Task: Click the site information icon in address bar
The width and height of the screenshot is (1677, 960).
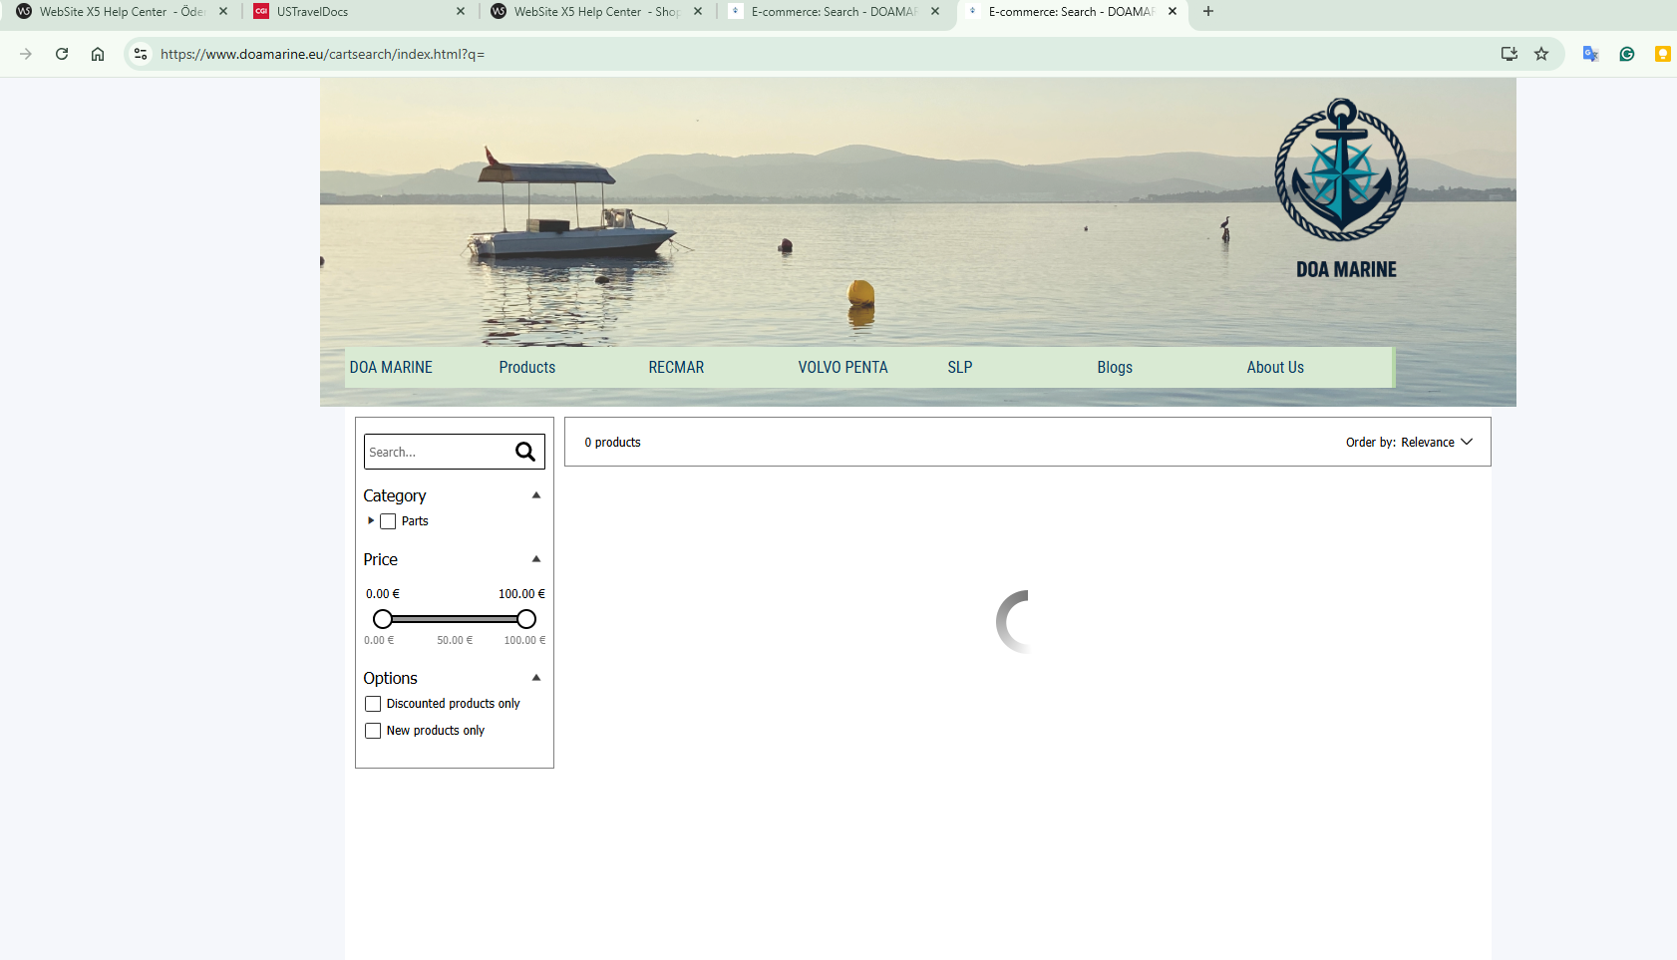Action: coord(141,54)
